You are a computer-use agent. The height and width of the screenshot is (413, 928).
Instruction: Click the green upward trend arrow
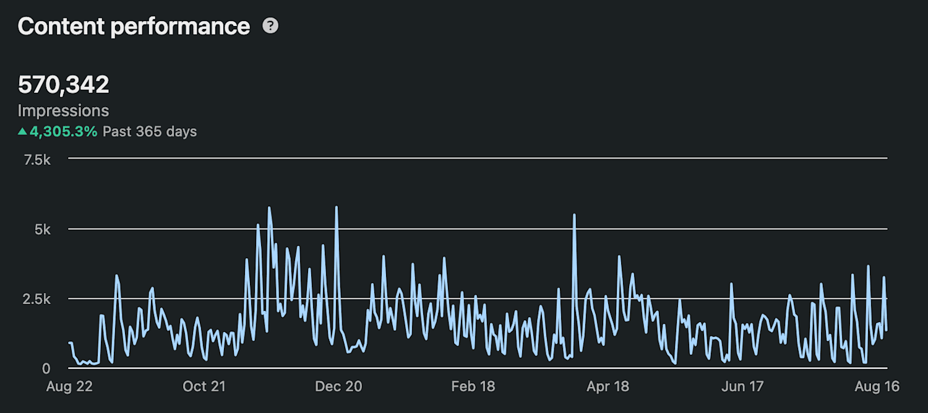point(23,131)
